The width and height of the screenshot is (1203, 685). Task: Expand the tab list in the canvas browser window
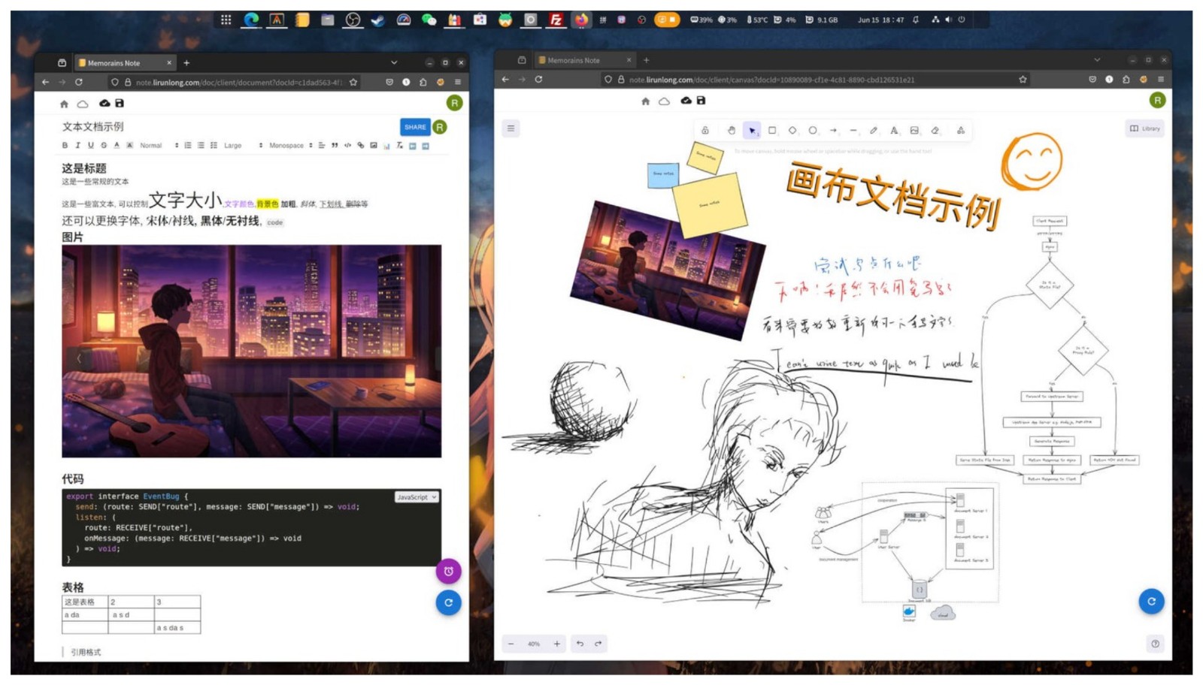point(1097,60)
